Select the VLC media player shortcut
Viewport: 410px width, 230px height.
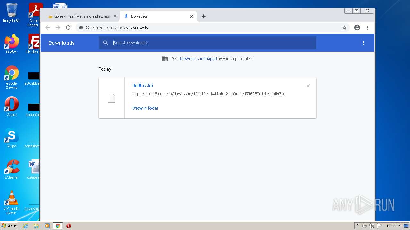point(12,203)
